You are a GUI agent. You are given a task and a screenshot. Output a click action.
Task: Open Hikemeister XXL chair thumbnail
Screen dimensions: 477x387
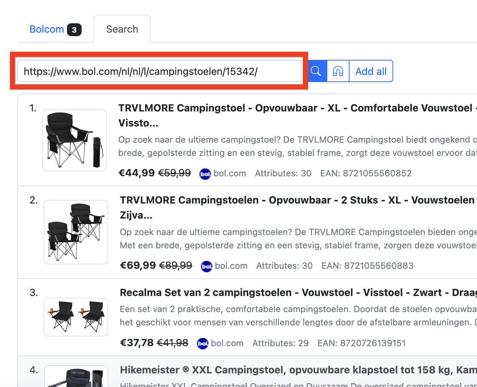pos(76,377)
